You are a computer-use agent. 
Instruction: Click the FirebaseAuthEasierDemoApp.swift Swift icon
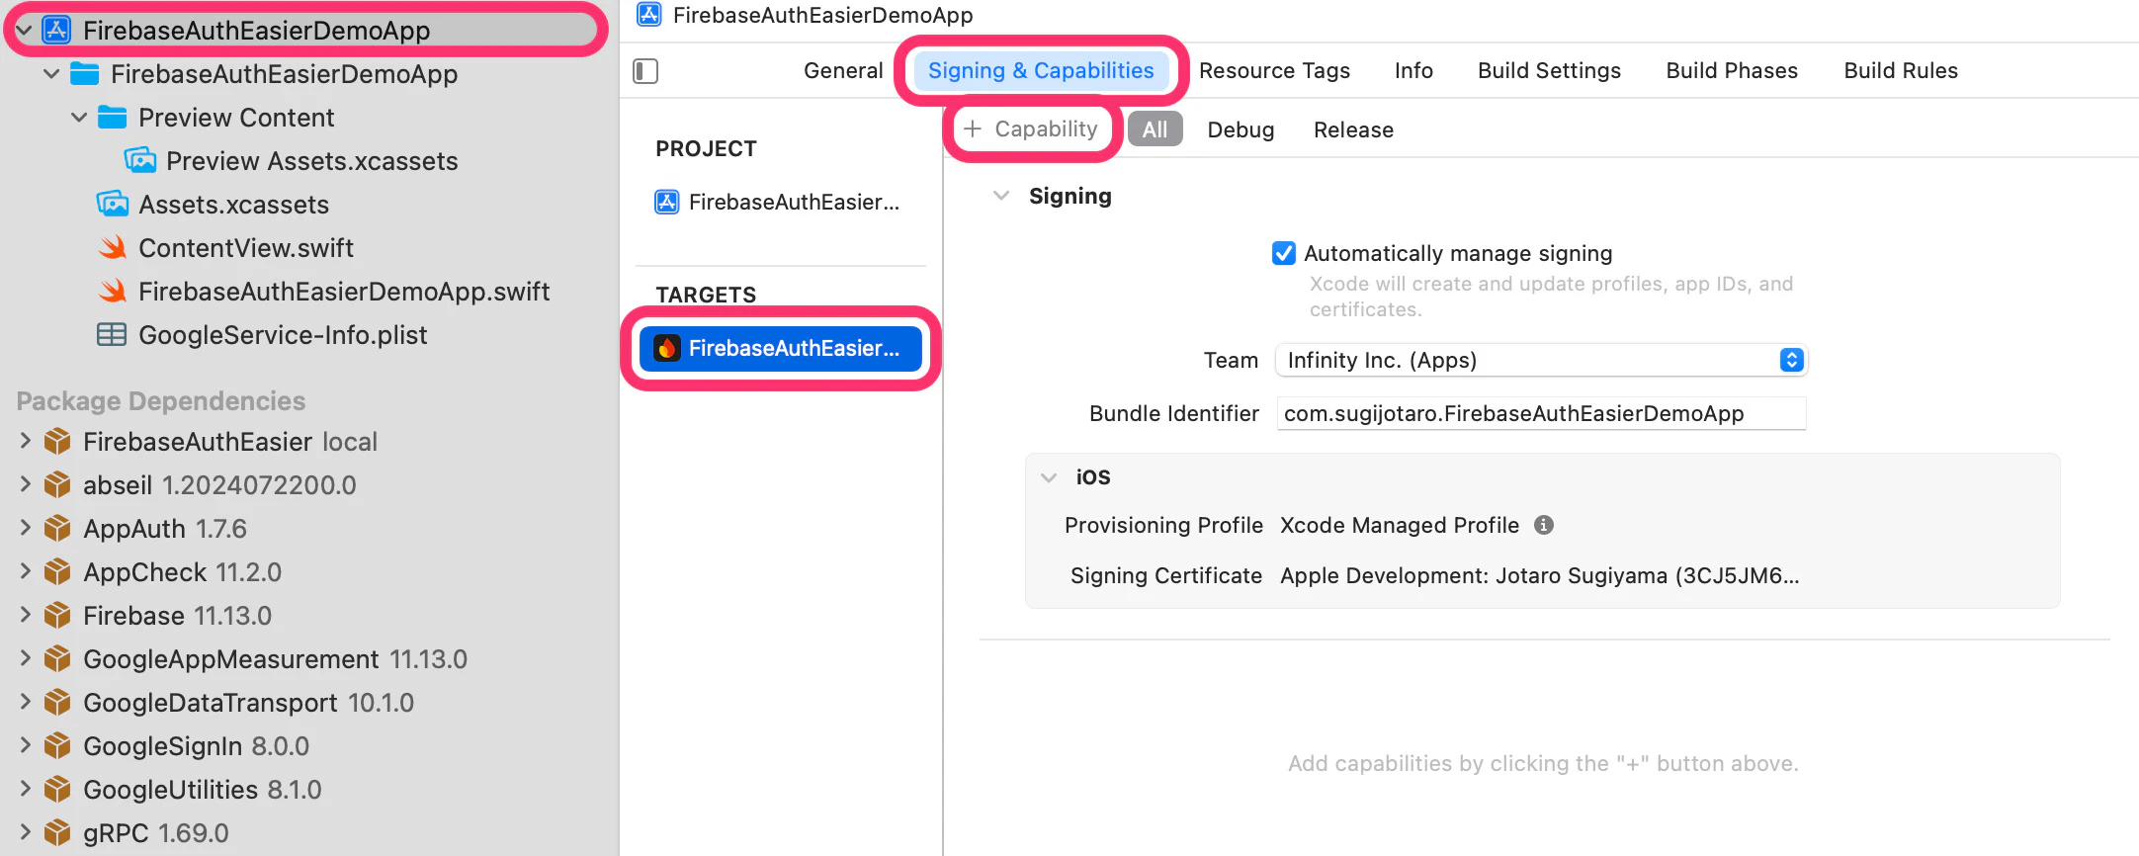[113, 291]
